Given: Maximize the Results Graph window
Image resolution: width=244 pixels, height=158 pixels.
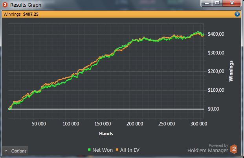Looking at the screenshot, I should tap(217, 3).
